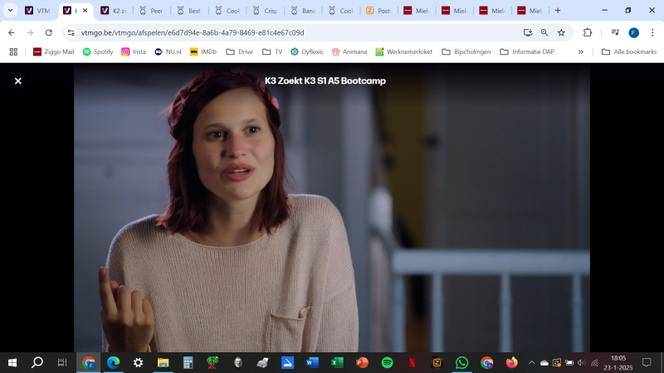
Task: Open the Spotify bookmark
Action: tap(98, 51)
